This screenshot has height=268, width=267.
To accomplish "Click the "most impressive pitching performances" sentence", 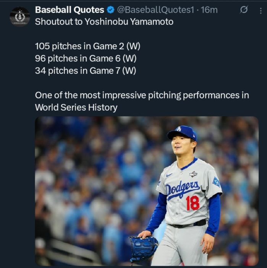I will click(142, 95).
